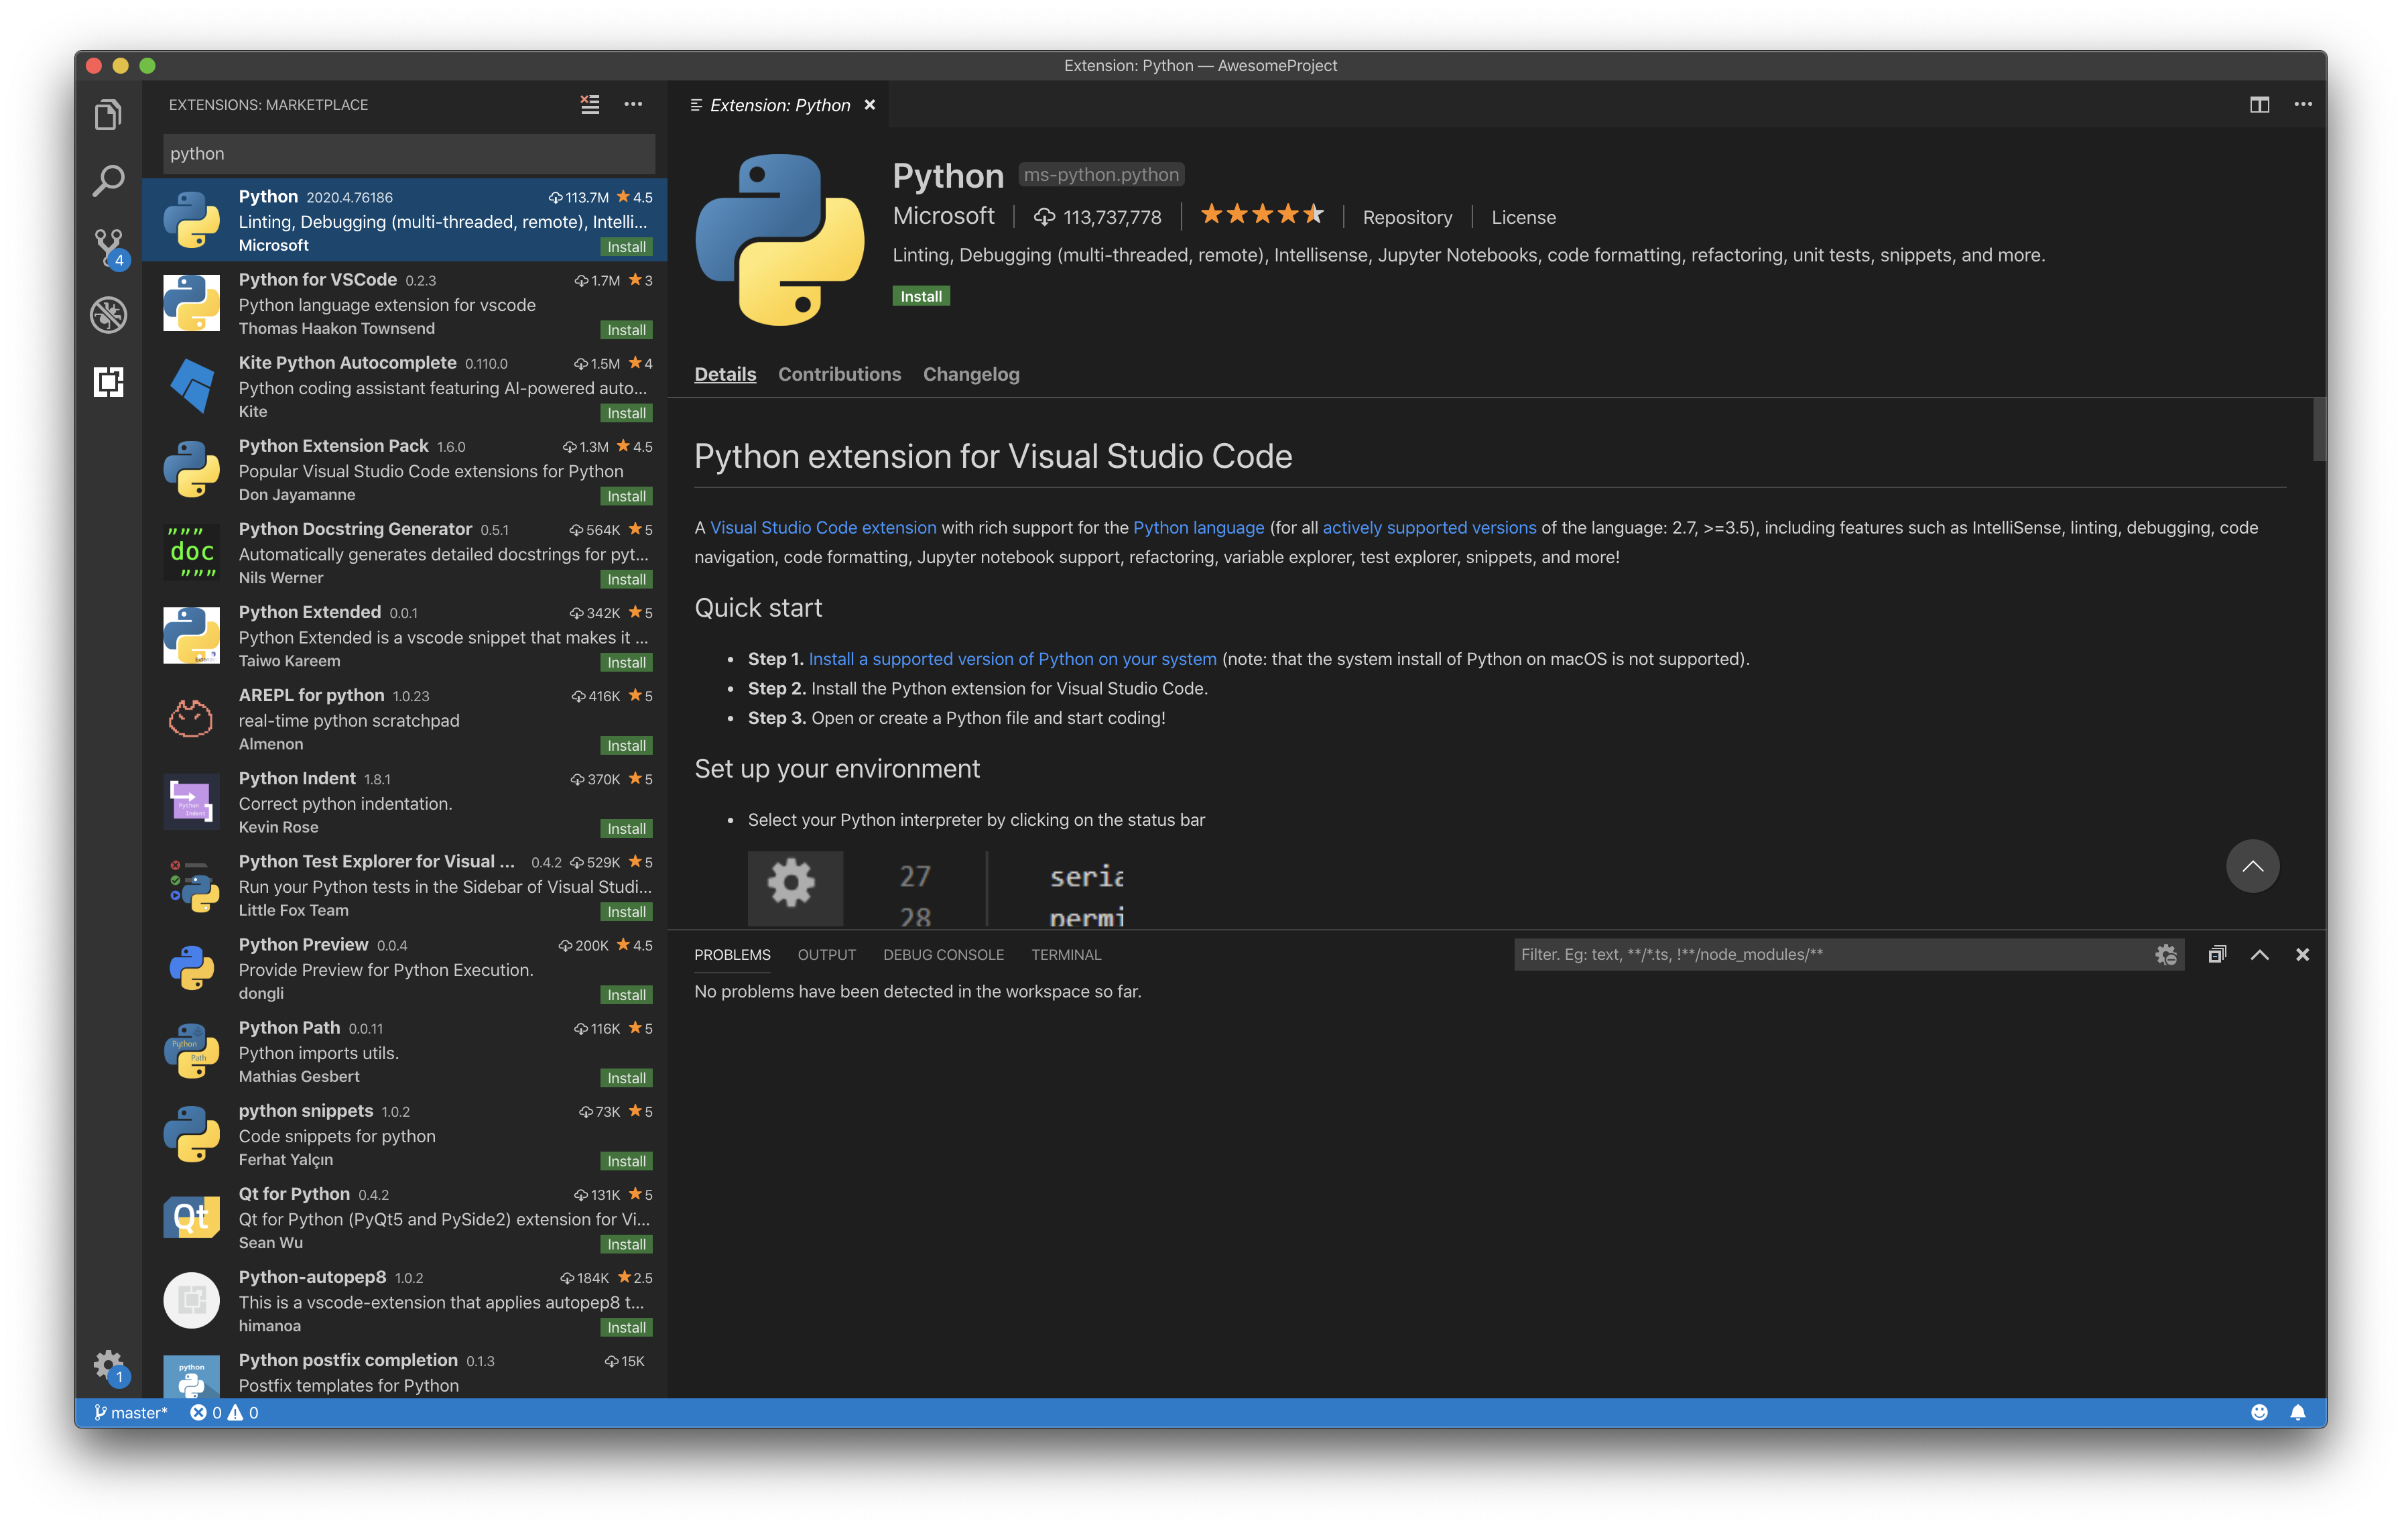Select the Python Preview list entry
This screenshot has width=2402, height=1527.
(404, 967)
